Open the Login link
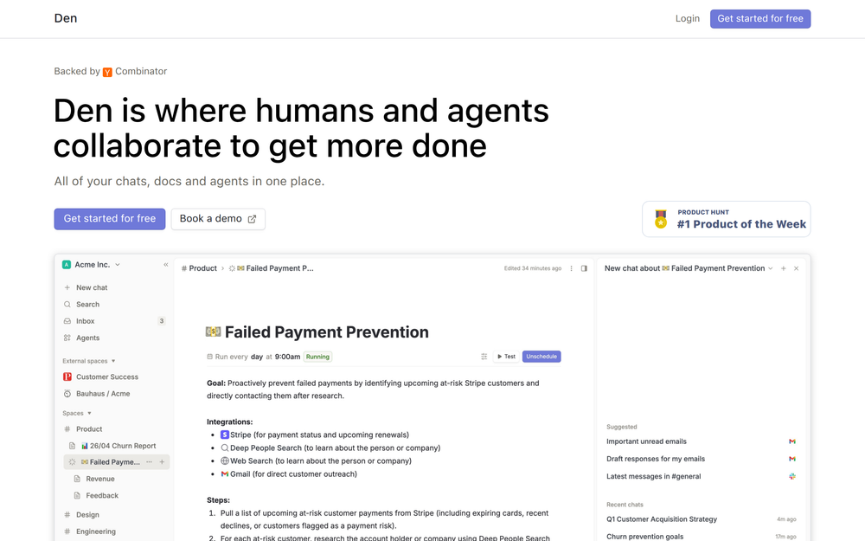Viewport: 865px width, 541px height. pos(688,18)
